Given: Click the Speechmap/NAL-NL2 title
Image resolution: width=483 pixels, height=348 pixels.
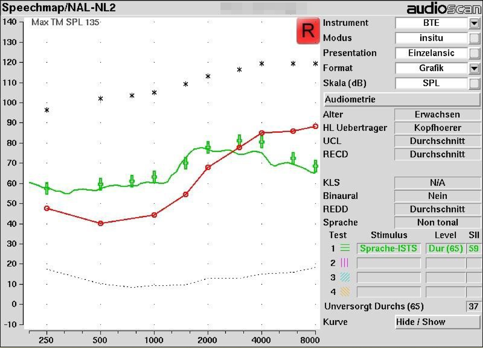Looking at the screenshot, I should [x=58, y=8].
